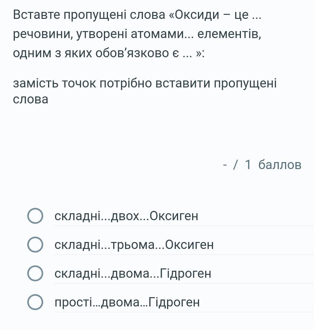Screen dimensions: 314x330
Task: Choose the складні...трьома...Оксиген radio circle
Action: [x=35, y=245]
